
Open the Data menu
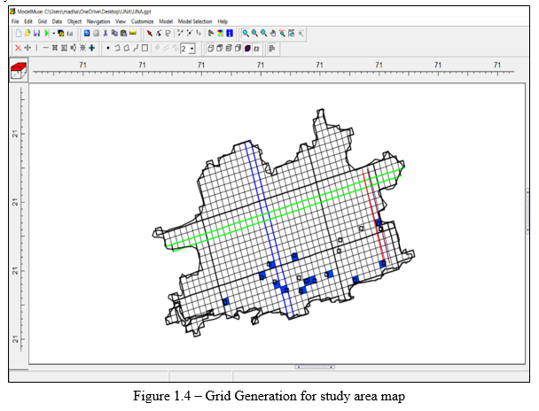[57, 21]
